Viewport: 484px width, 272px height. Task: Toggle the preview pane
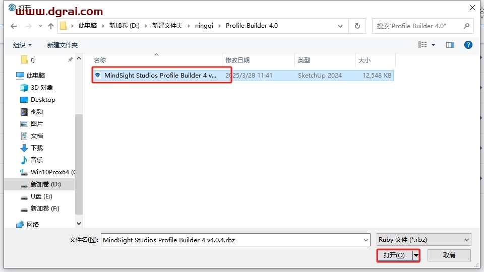[450, 45]
